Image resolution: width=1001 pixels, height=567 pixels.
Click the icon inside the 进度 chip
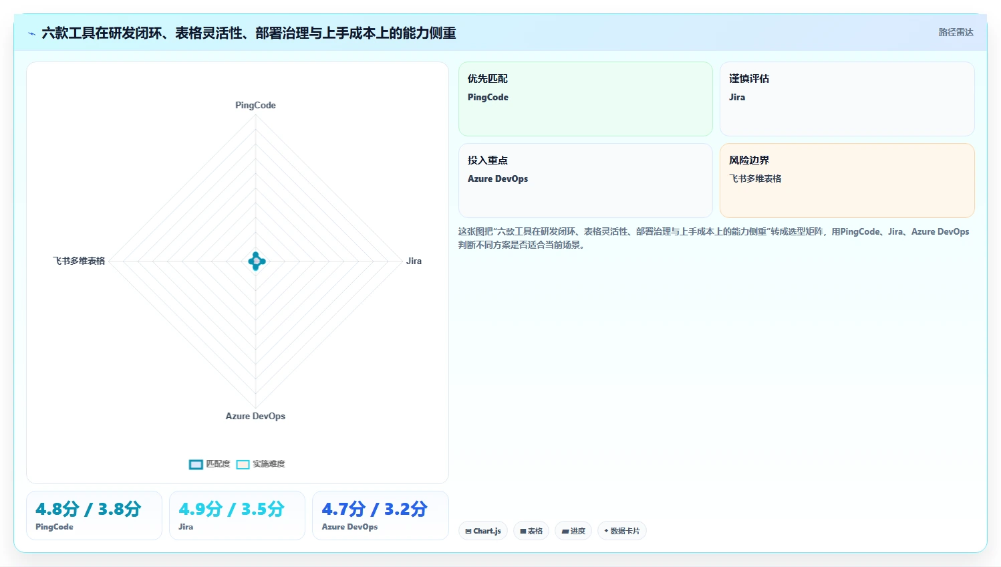[565, 531]
